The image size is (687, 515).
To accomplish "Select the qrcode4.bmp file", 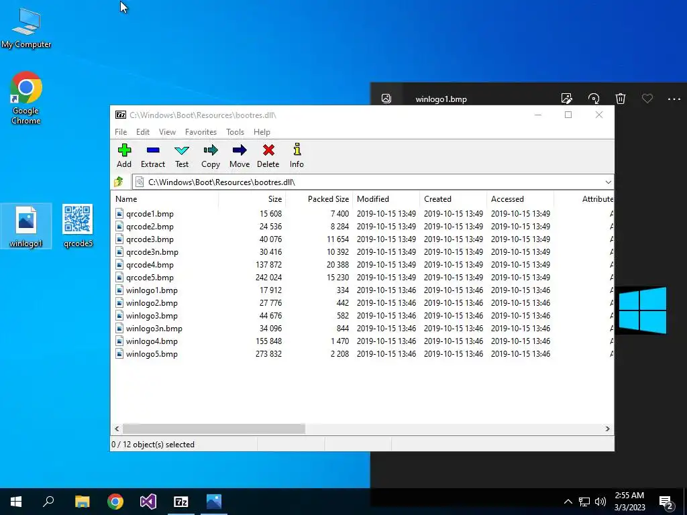I will pos(150,264).
